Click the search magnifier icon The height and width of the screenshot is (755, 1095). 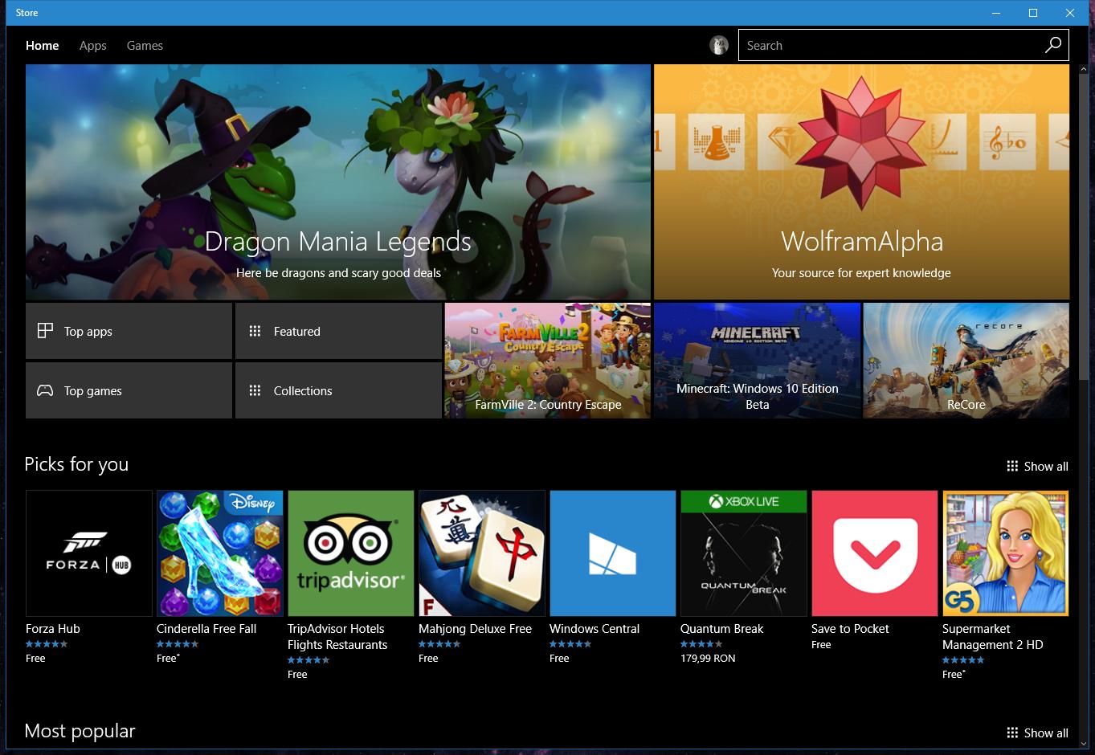1052,46
